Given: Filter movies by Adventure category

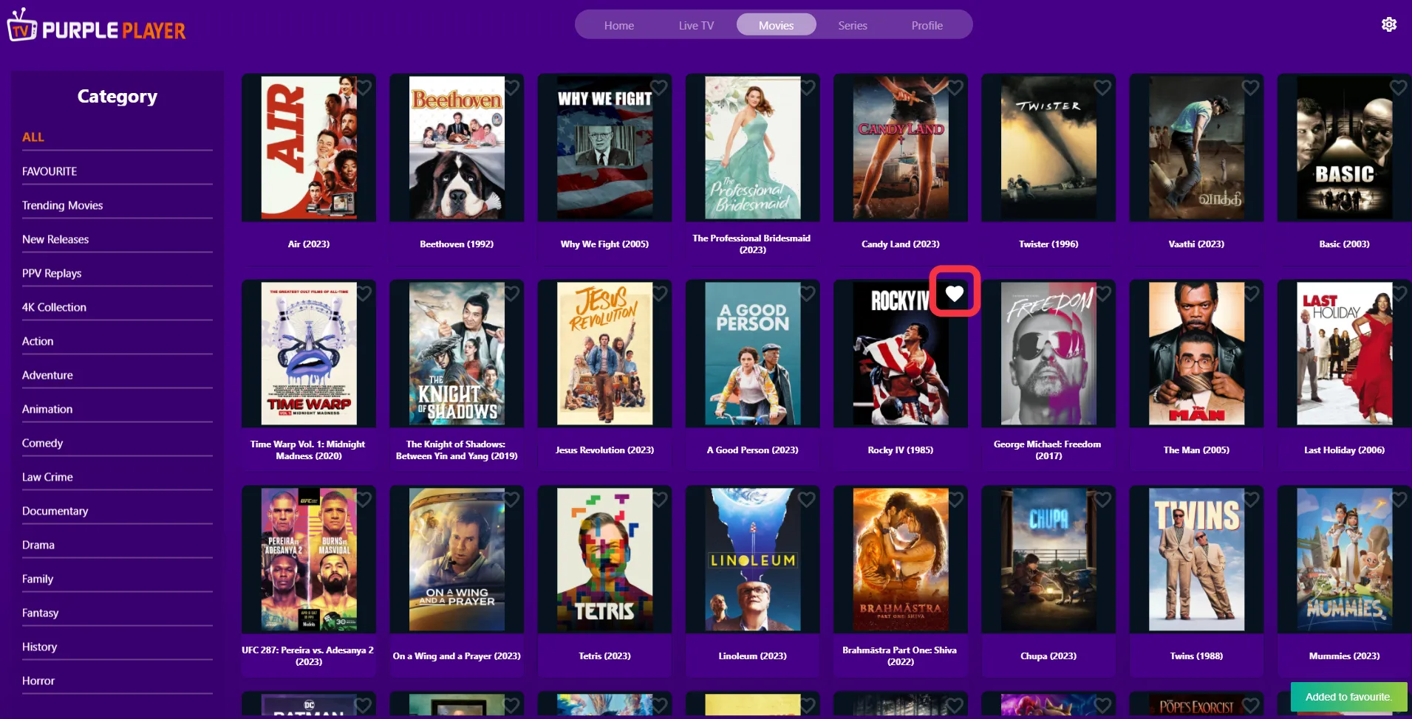Looking at the screenshot, I should [117, 375].
